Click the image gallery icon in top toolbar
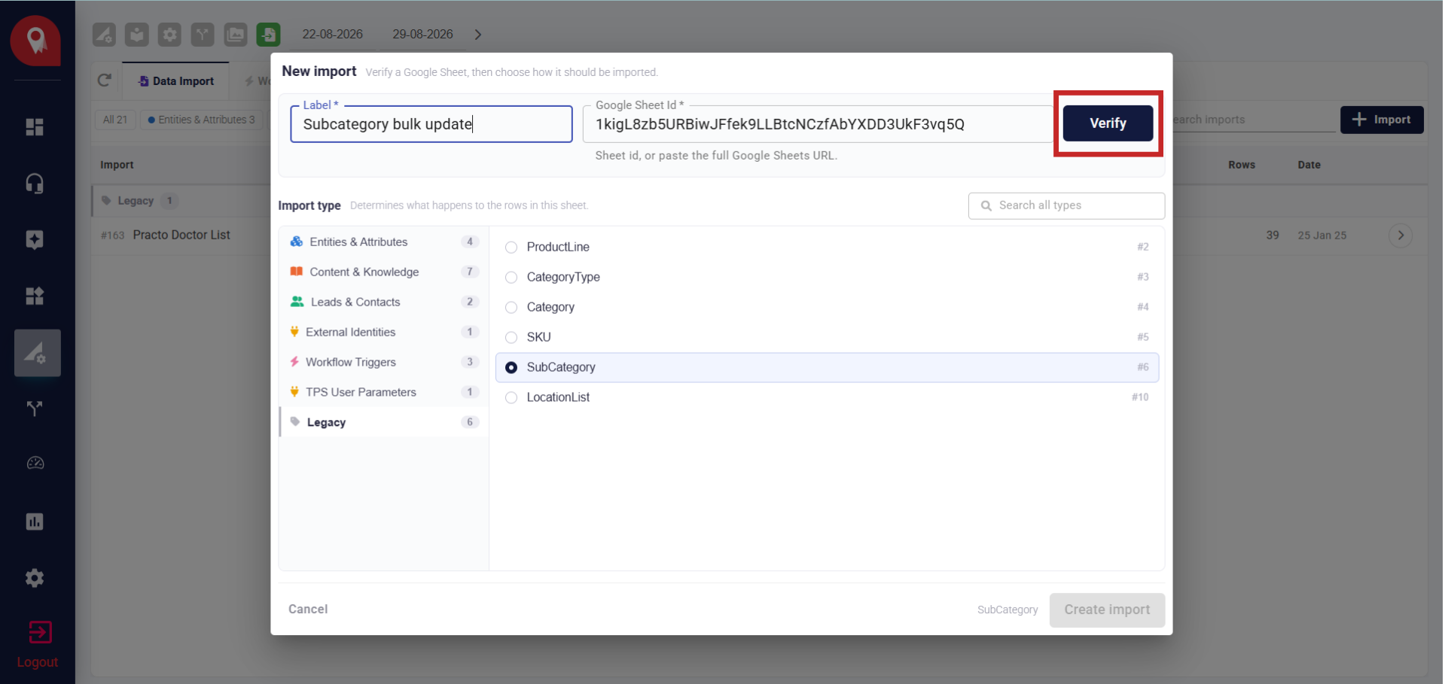Image resolution: width=1445 pixels, height=684 pixels. 236,35
